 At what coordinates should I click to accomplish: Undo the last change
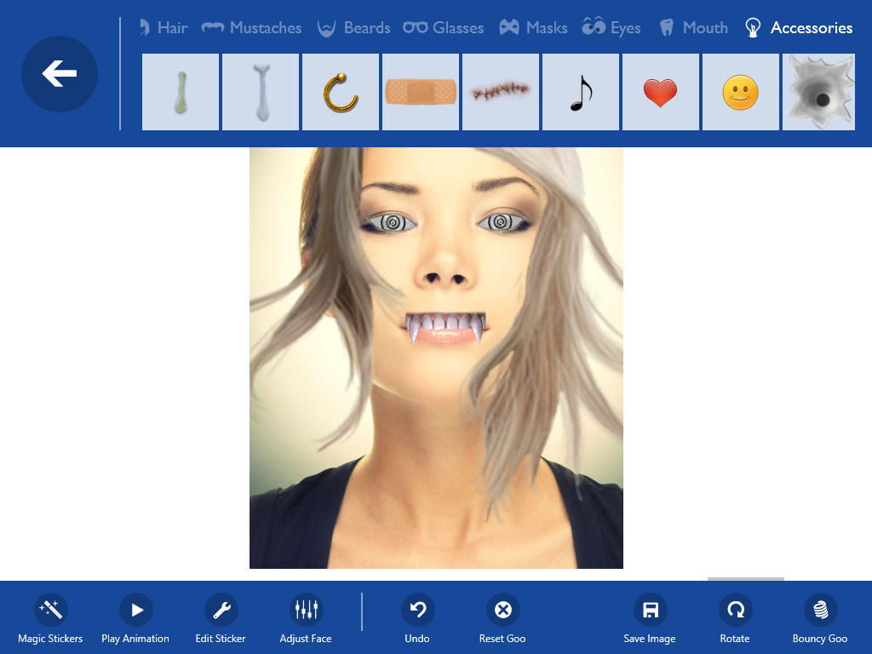(x=417, y=610)
